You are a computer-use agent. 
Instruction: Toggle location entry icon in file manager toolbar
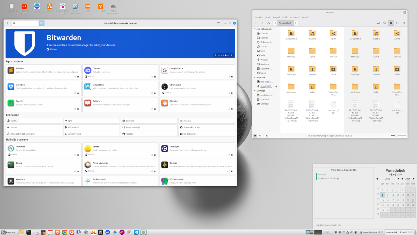378,23
